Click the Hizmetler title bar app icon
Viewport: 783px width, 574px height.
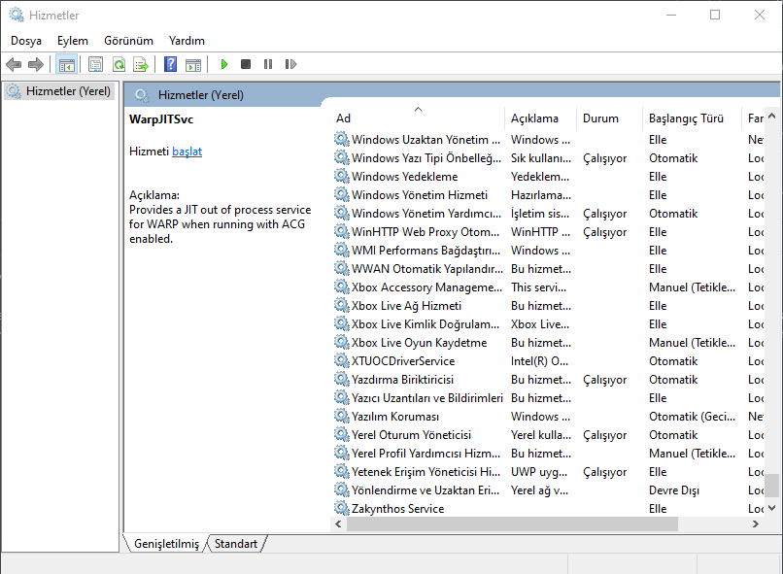[x=17, y=15]
